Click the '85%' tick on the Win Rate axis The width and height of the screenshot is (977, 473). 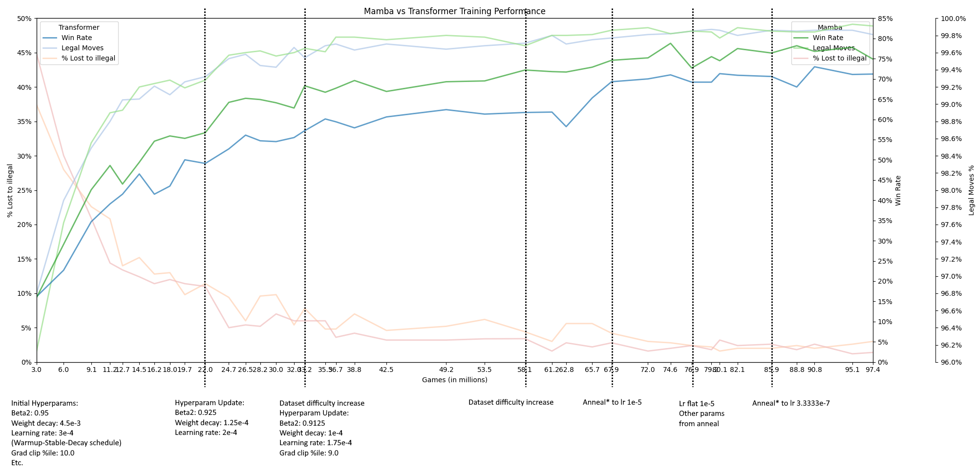click(x=886, y=19)
